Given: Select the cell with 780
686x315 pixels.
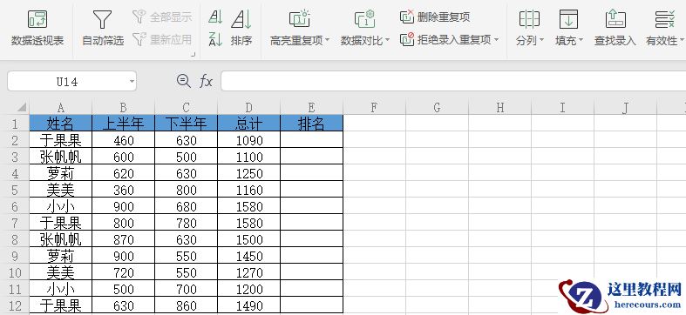Looking at the screenshot, I should tap(186, 223).
